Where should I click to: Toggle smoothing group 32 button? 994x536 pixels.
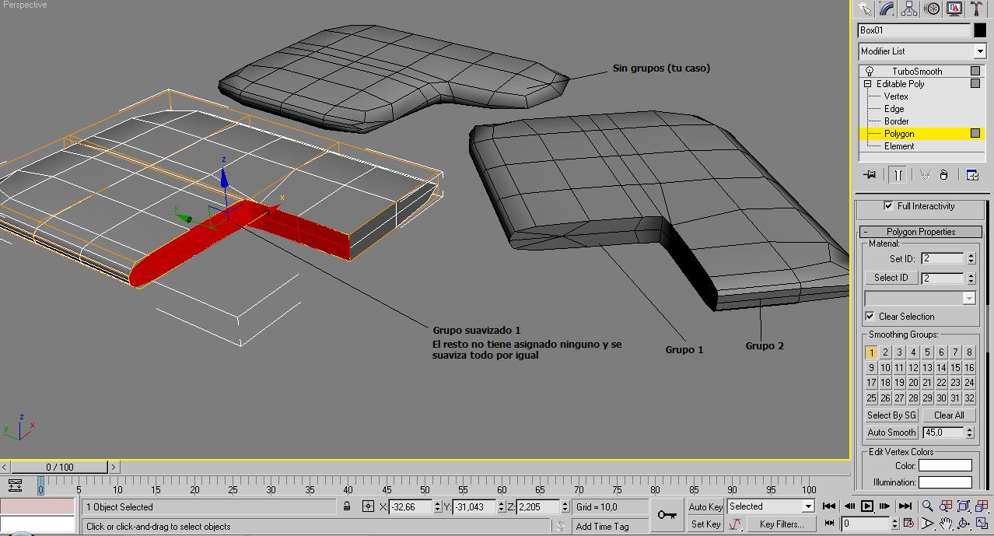(x=969, y=398)
